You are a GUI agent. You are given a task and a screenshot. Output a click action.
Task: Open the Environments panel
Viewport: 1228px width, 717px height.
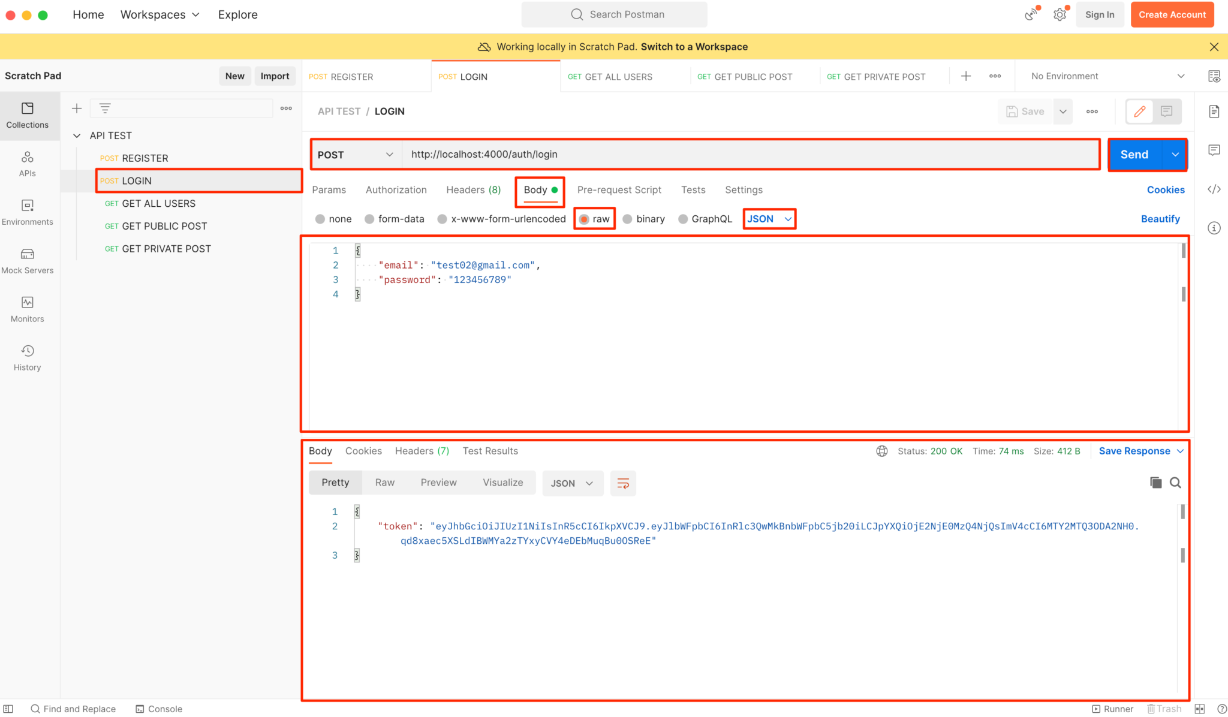[x=27, y=211]
